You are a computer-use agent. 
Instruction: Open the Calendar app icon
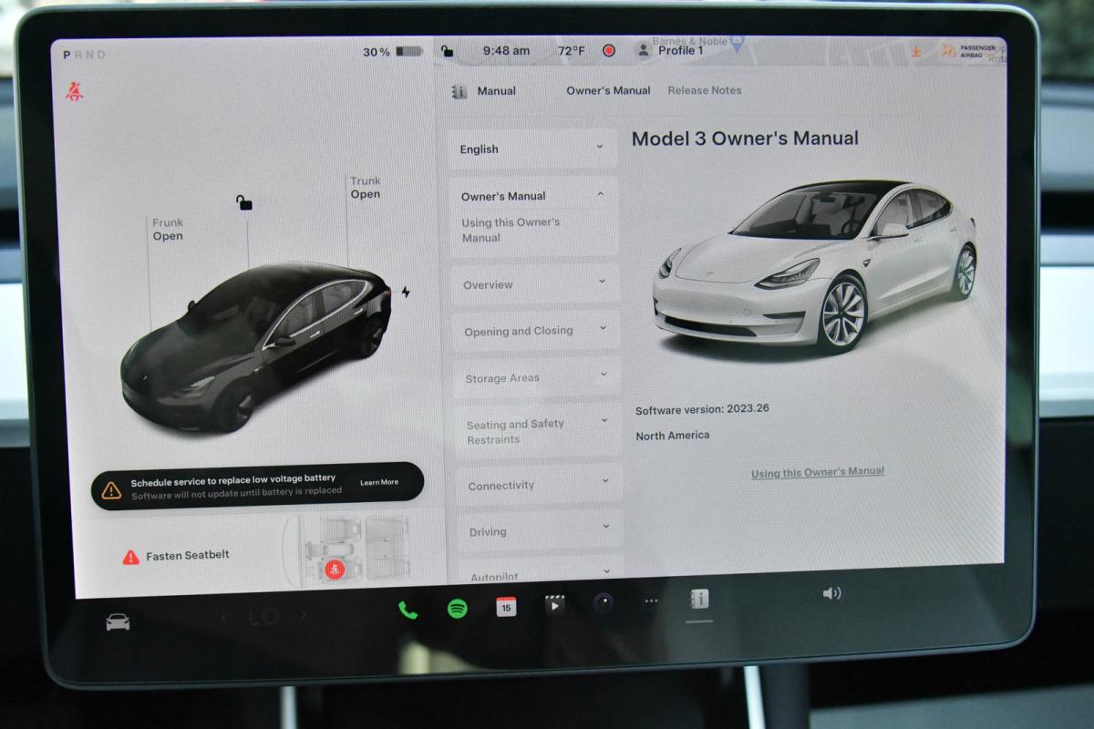(506, 607)
